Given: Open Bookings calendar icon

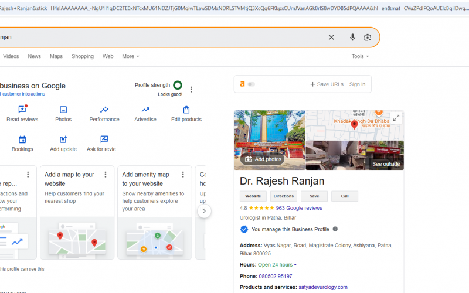Looking at the screenshot, I should click(22, 139).
